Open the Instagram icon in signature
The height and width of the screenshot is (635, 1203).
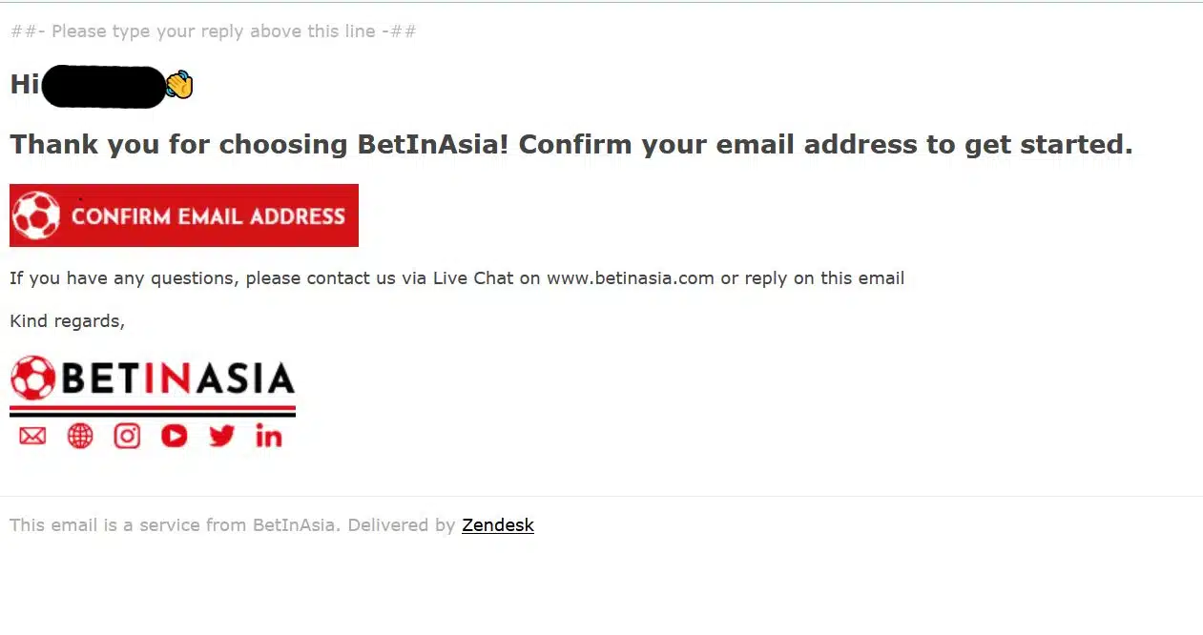click(x=127, y=436)
